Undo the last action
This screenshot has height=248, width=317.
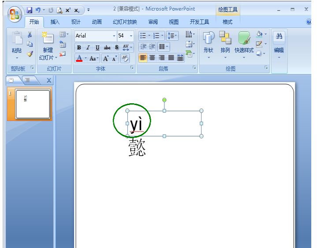[38, 10]
